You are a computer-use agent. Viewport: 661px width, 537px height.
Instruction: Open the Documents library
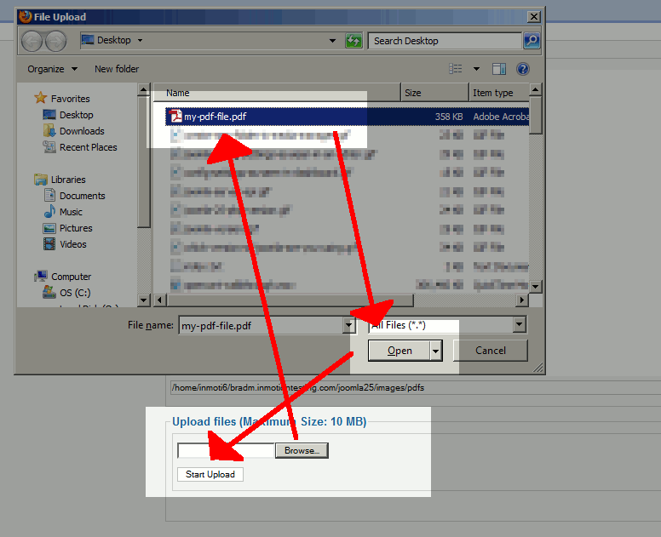74,196
